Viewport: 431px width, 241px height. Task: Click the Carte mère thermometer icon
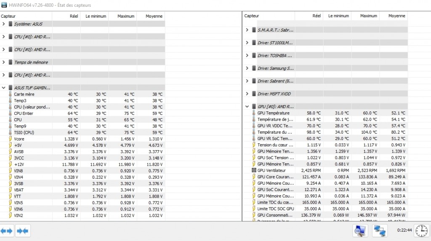point(11,94)
